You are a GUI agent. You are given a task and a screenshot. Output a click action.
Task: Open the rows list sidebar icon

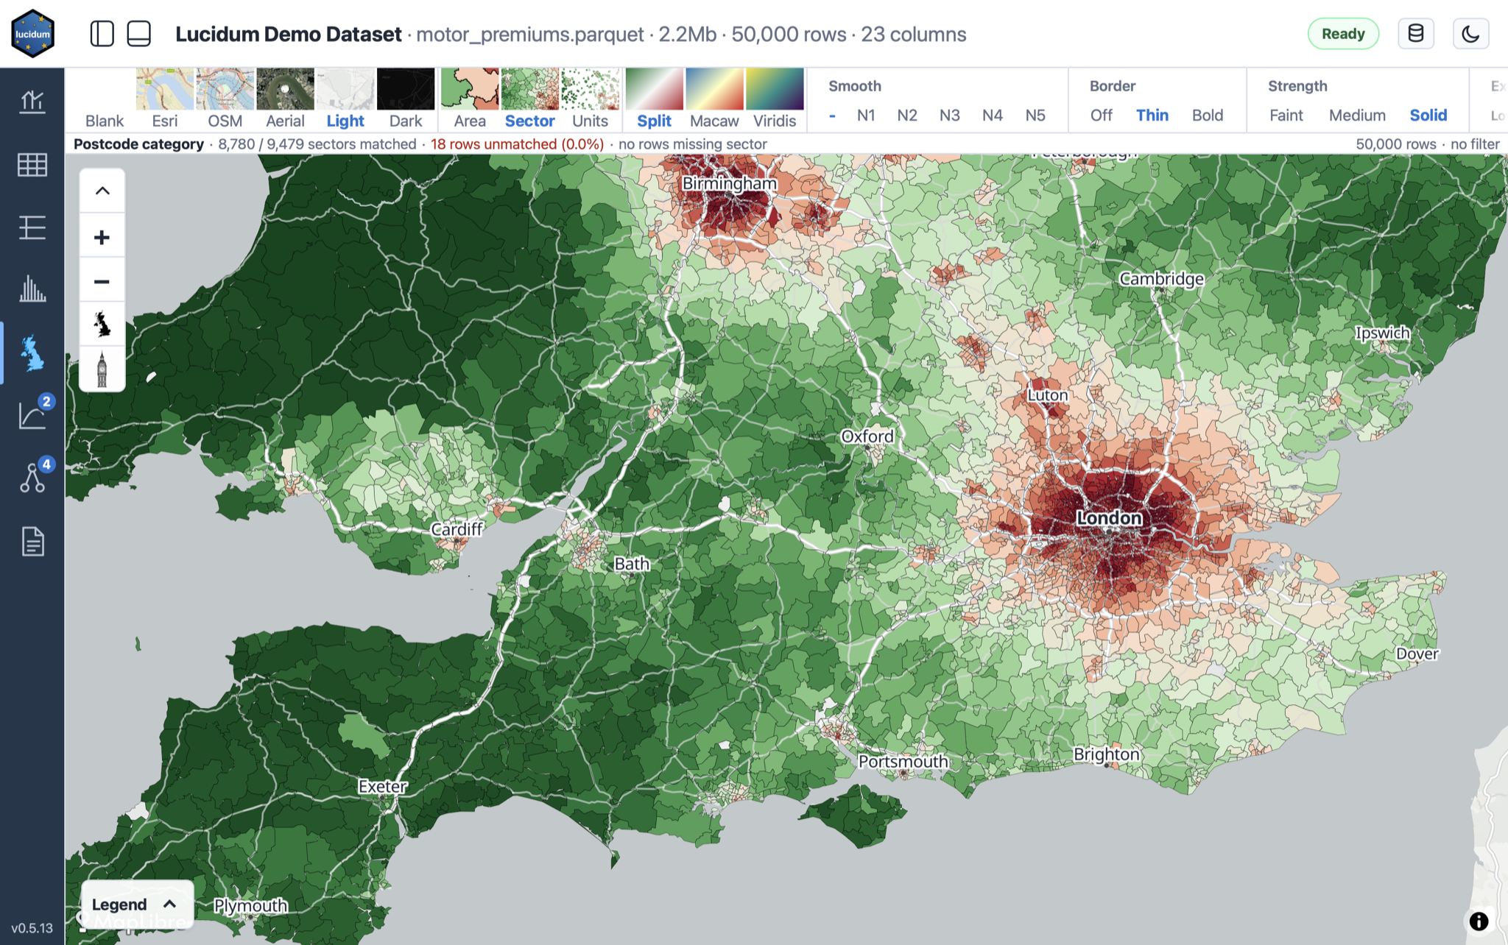[32, 227]
